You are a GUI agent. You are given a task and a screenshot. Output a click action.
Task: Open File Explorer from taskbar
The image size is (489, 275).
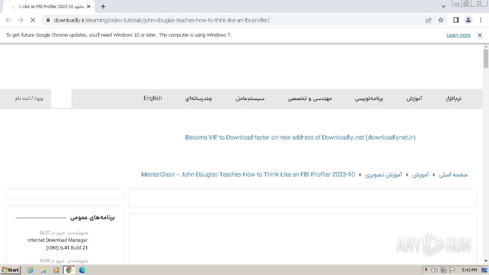click(43, 270)
